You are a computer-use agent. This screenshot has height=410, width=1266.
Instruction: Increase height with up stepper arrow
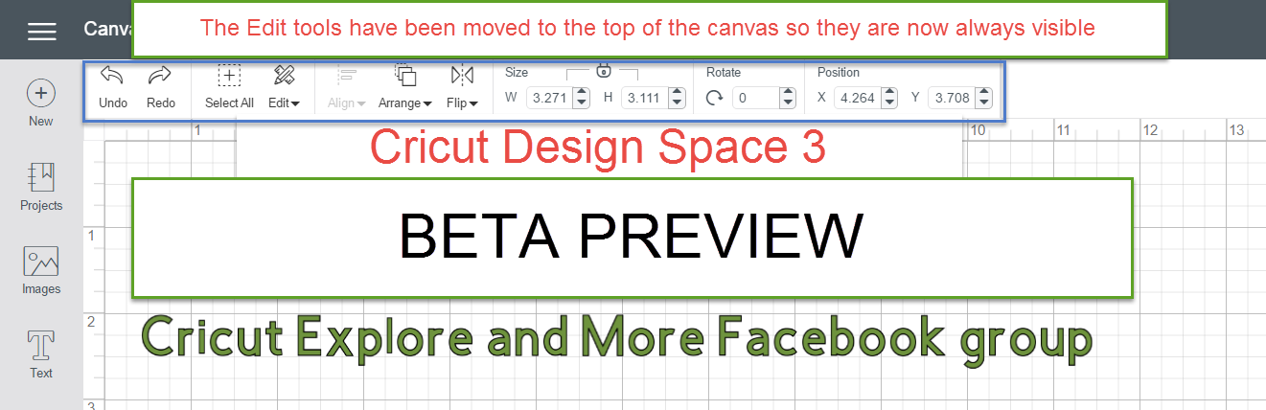678,93
